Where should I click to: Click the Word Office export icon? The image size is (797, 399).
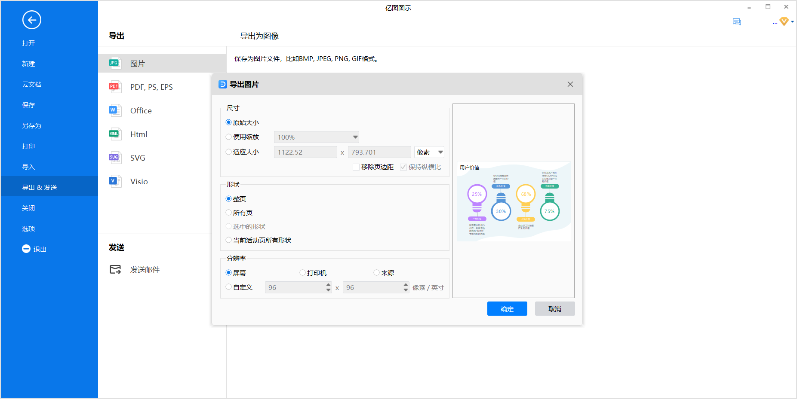[x=114, y=111]
